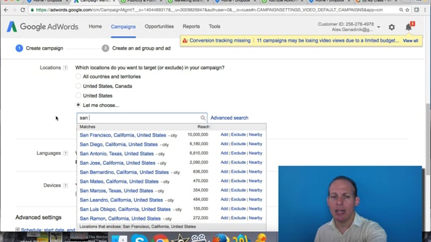
Task: Select All countries and territories option
Action: (x=78, y=77)
